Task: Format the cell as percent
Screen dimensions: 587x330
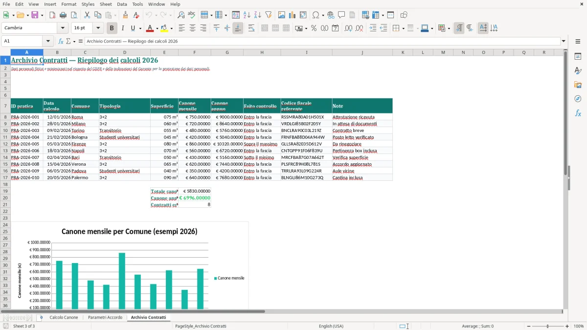Action: pos(314,28)
